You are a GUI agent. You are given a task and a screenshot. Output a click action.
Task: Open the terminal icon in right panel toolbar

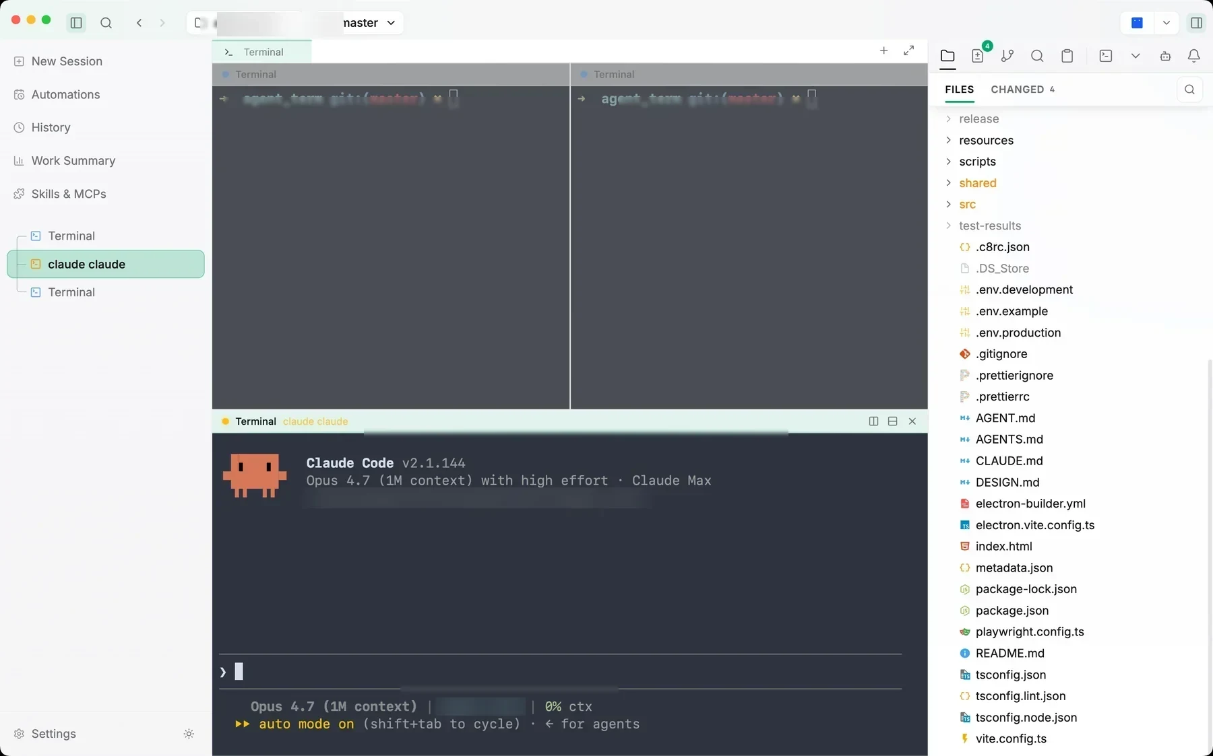[x=1106, y=56]
